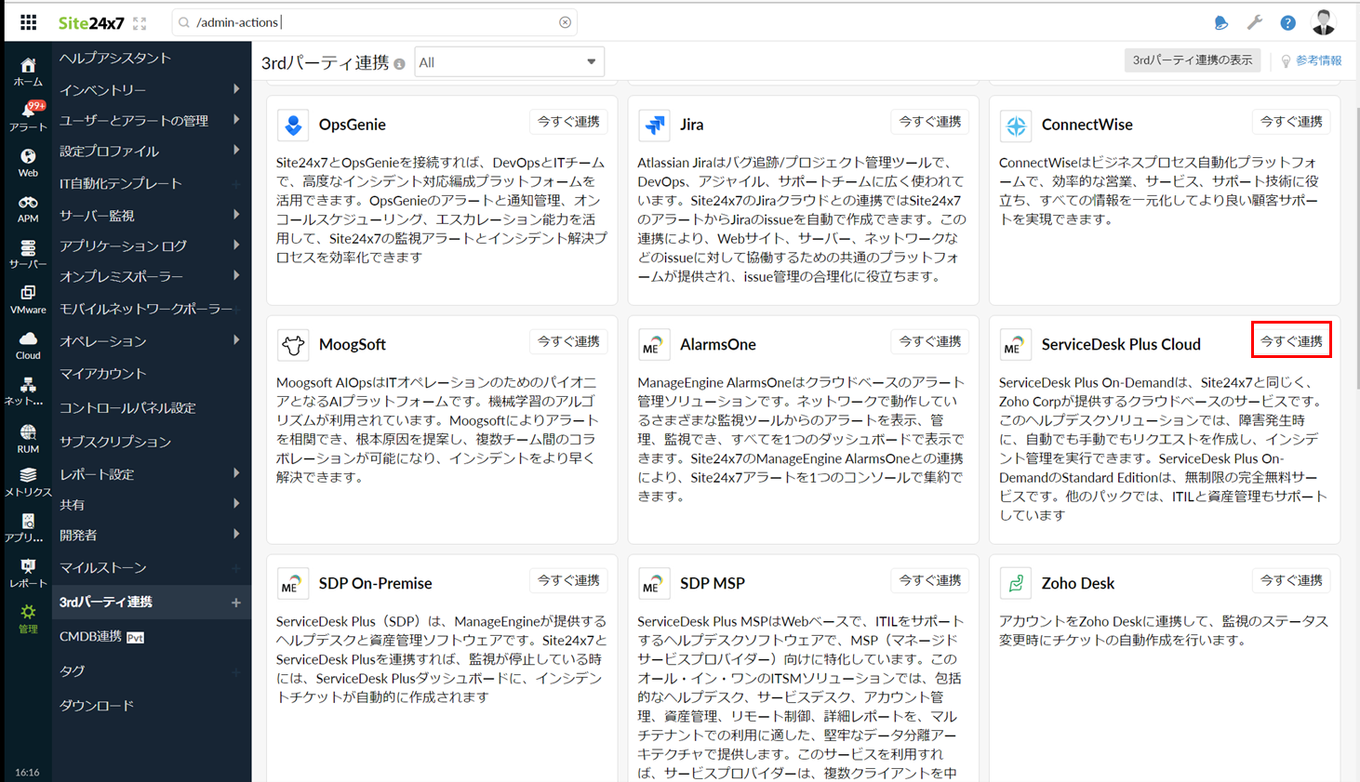Open APM from the left icon bar
Viewport: 1360px width, 782px height.
pos(28,207)
